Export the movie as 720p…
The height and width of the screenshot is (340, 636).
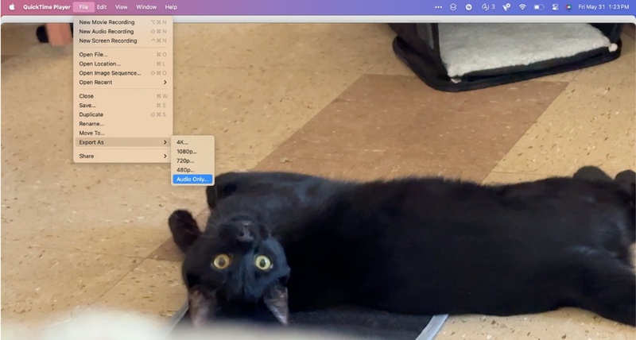click(192, 161)
